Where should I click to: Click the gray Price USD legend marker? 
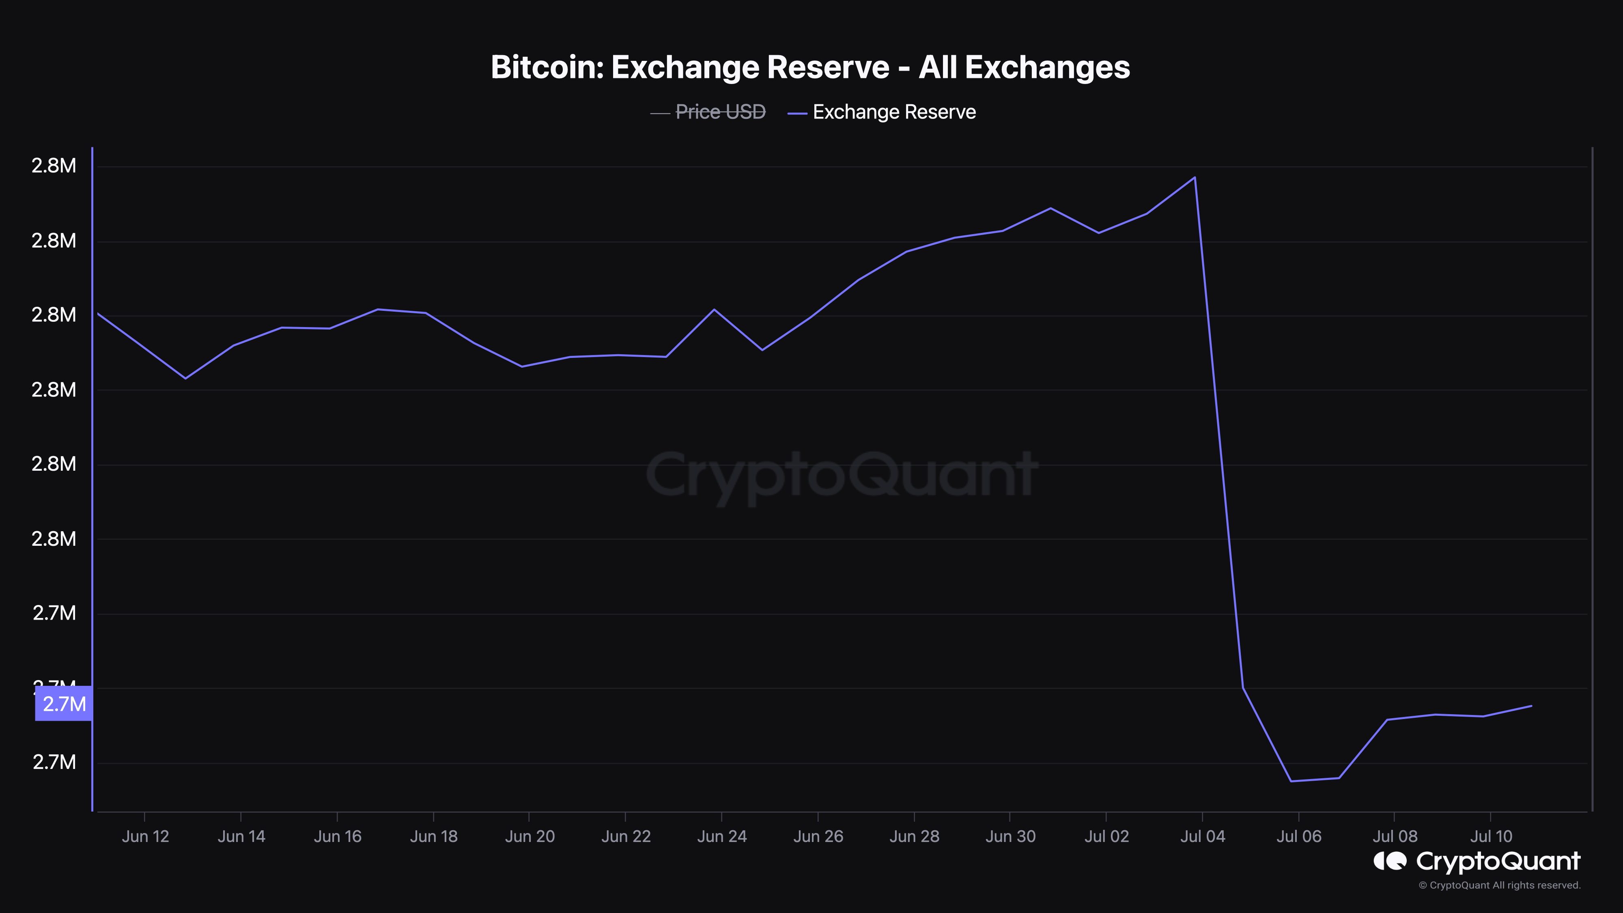tap(660, 114)
